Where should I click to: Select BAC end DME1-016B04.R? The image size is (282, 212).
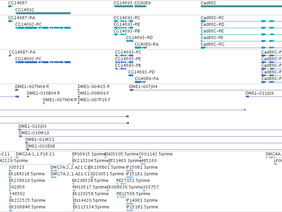[x=43, y=93]
